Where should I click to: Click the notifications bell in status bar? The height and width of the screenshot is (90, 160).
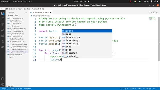click(157, 89)
